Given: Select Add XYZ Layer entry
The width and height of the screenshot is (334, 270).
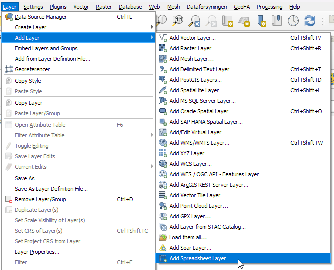Looking at the screenshot, I should pyautogui.click(x=189, y=153).
